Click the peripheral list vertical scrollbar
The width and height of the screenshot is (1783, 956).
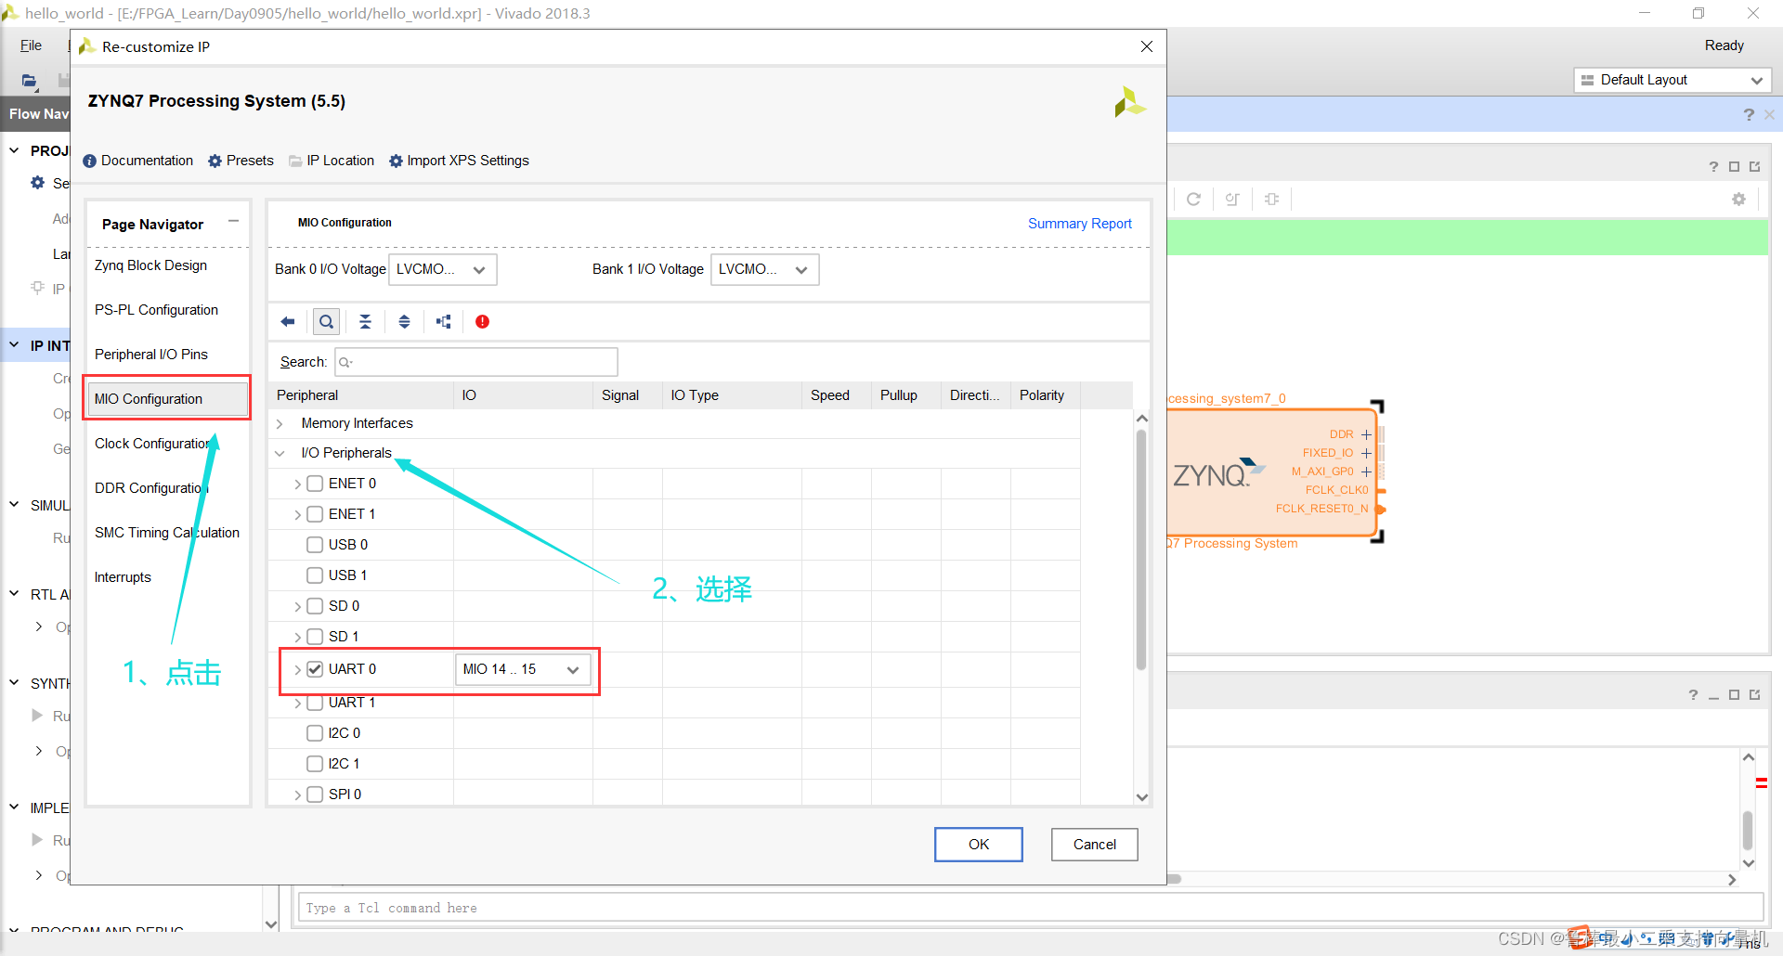(1141, 549)
